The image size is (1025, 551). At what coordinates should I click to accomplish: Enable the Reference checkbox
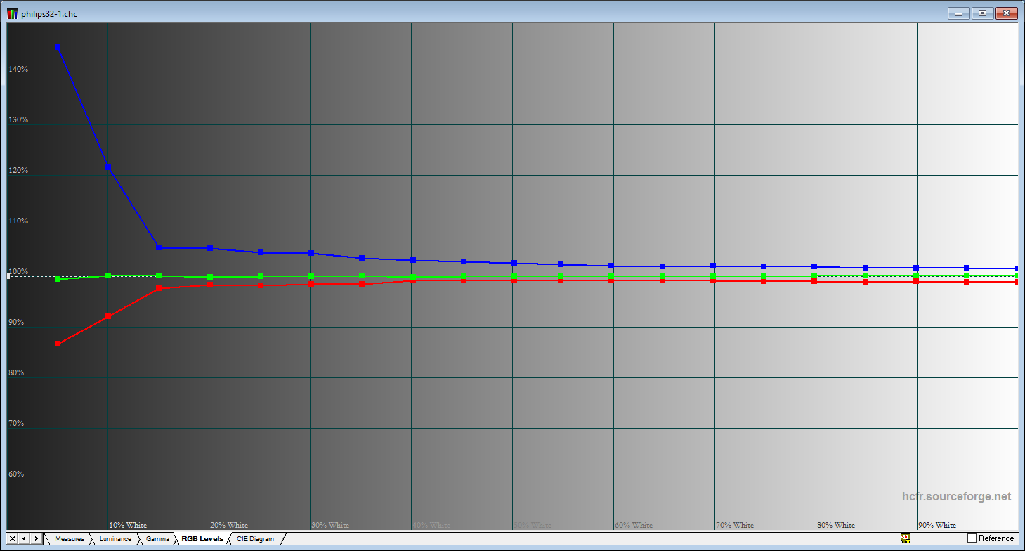[x=972, y=538]
